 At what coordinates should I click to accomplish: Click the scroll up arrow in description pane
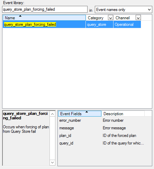52,114
